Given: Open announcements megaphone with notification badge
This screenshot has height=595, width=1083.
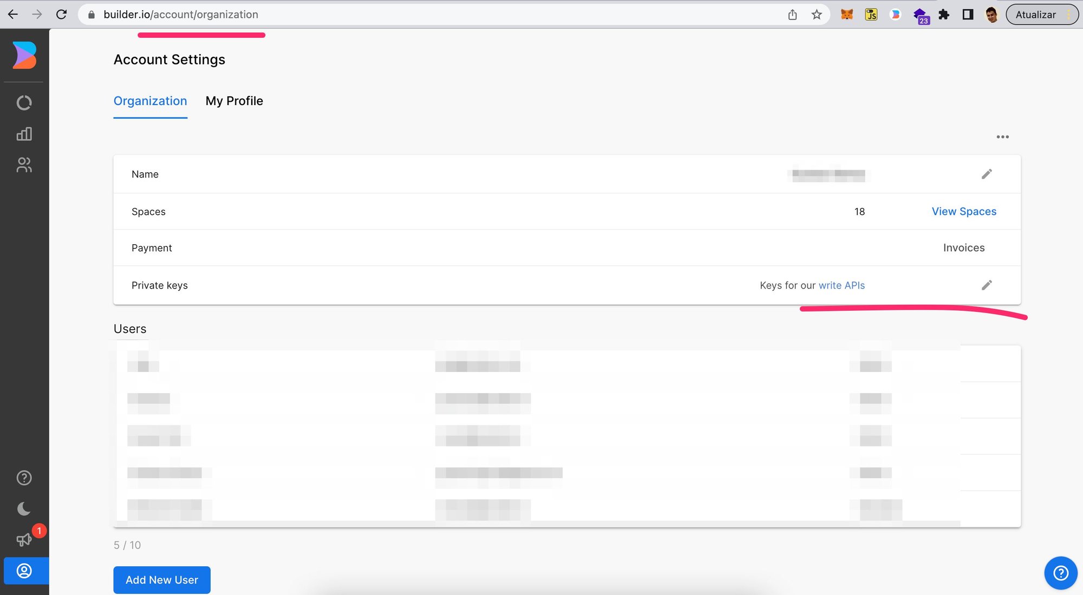Looking at the screenshot, I should click(x=24, y=539).
